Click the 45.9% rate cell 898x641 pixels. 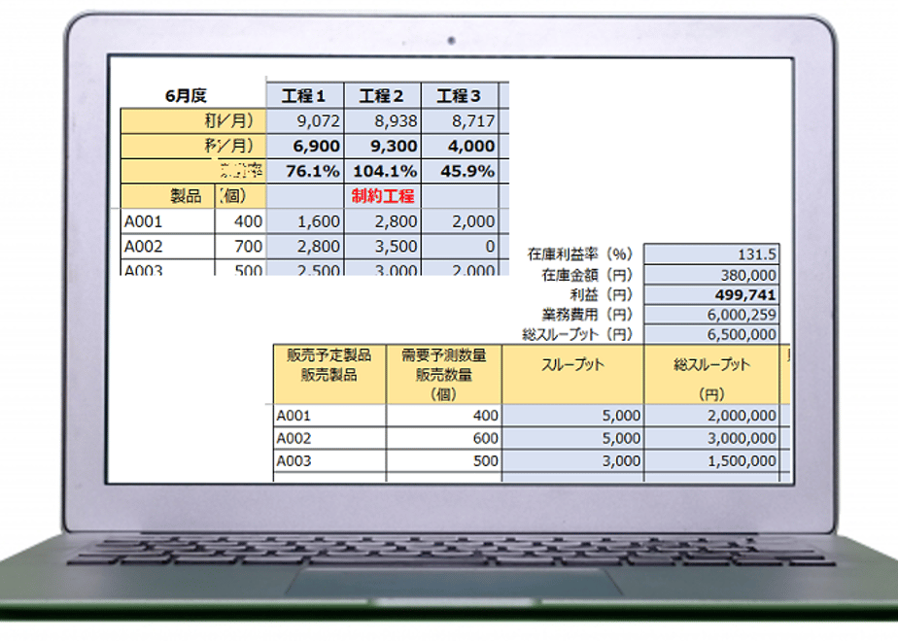tap(460, 171)
